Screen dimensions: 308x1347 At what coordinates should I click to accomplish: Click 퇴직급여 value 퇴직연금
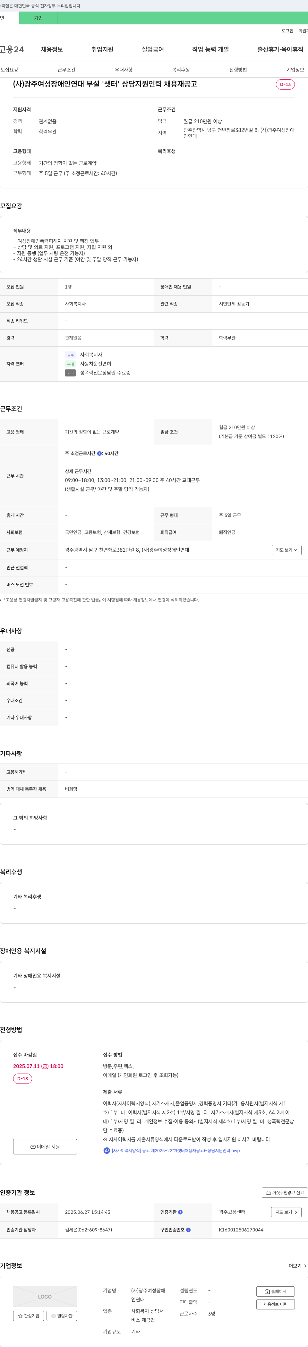pyautogui.click(x=227, y=532)
